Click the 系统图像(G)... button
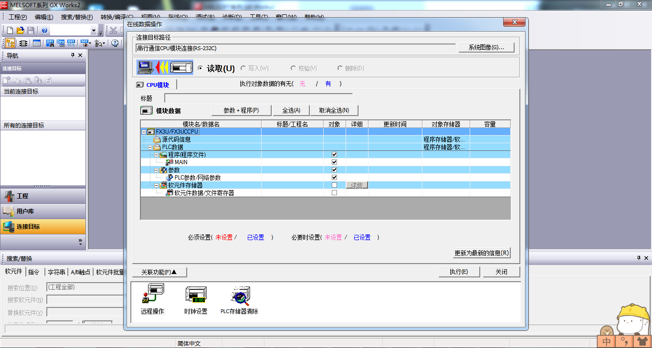 click(x=487, y=48)
